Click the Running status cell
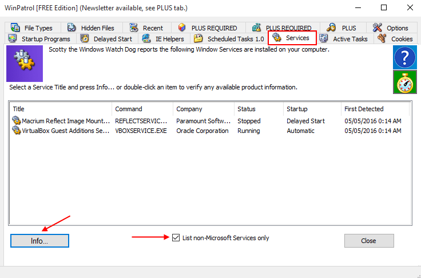The image size is (421, 278). [x=249, y=131]
